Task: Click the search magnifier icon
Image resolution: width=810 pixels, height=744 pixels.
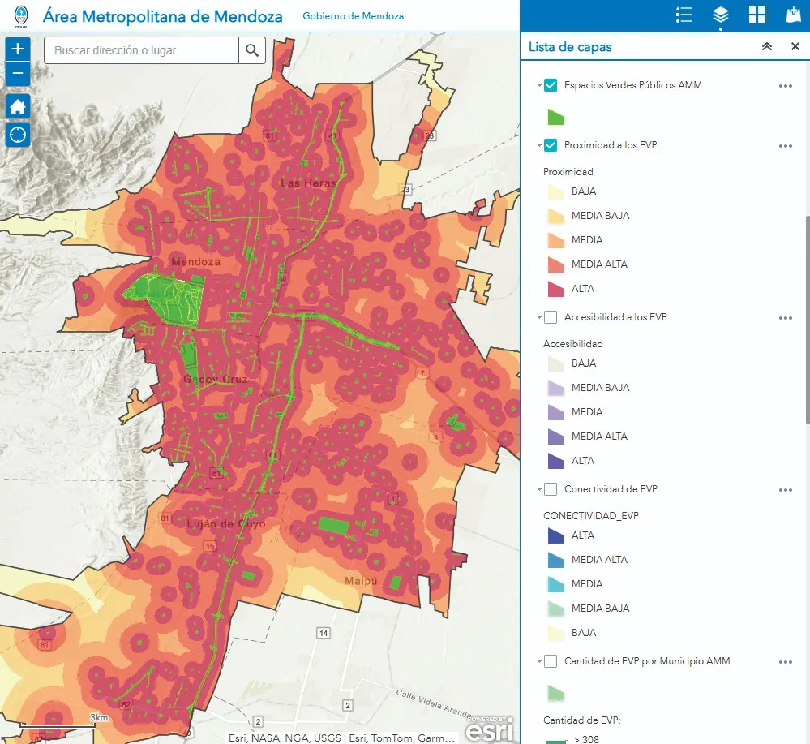Action: point(251,49)
